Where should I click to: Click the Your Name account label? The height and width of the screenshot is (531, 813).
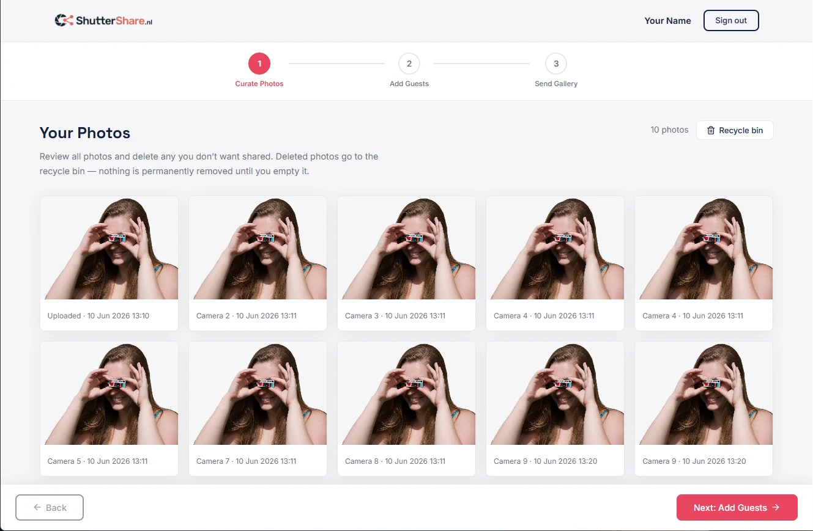[x=667, y=21]
